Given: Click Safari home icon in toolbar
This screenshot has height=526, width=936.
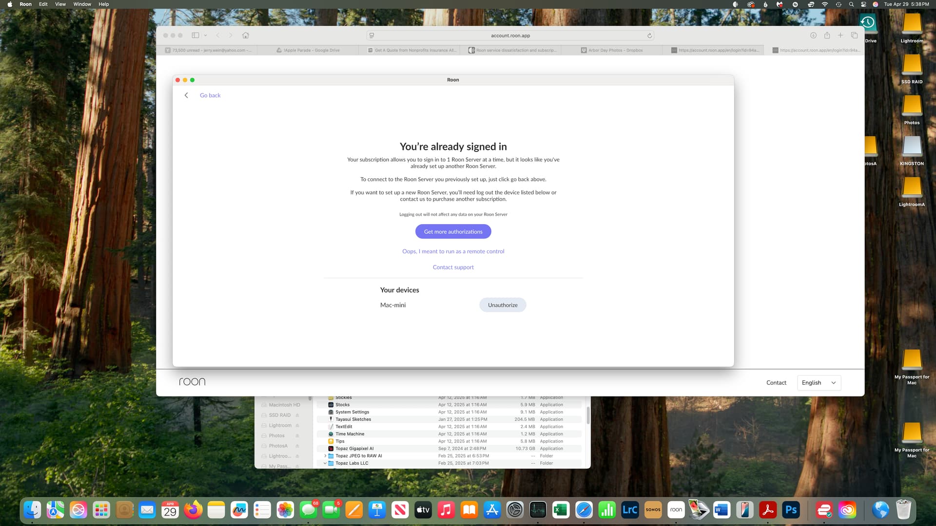Looking at the screenshot, I should (246, 36).
